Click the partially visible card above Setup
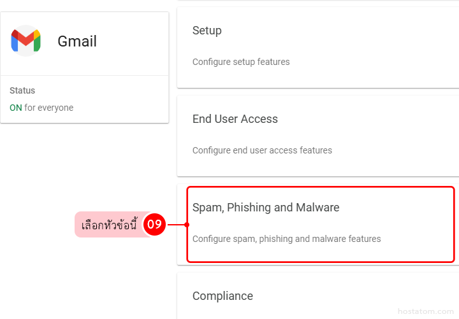Viewport: 459px width, 319px height. 317,1
